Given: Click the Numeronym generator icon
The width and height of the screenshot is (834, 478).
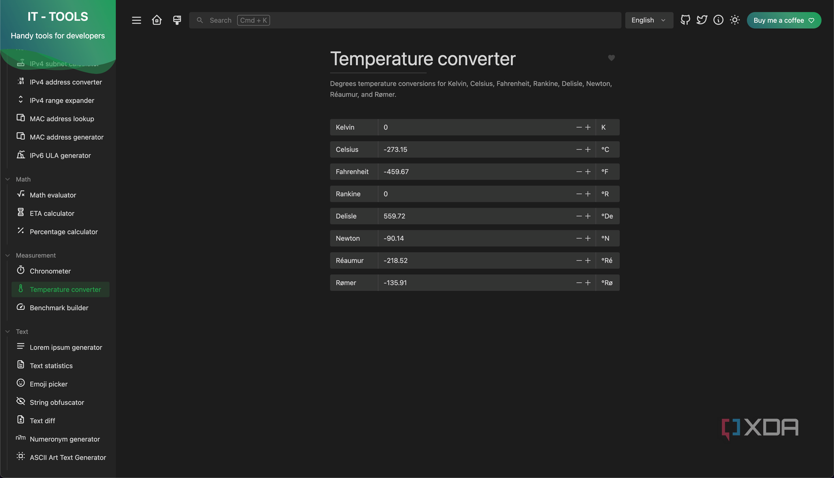Looking at the screenshot, I should point(21,438).
